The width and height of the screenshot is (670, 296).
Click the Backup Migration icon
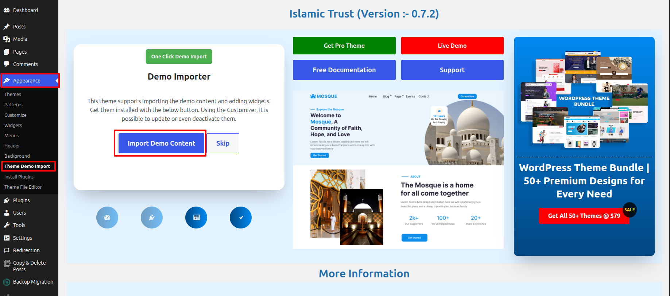(7, 282)
